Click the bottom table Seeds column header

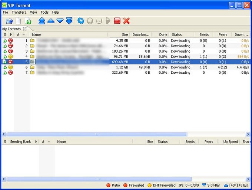coord(190,141)
